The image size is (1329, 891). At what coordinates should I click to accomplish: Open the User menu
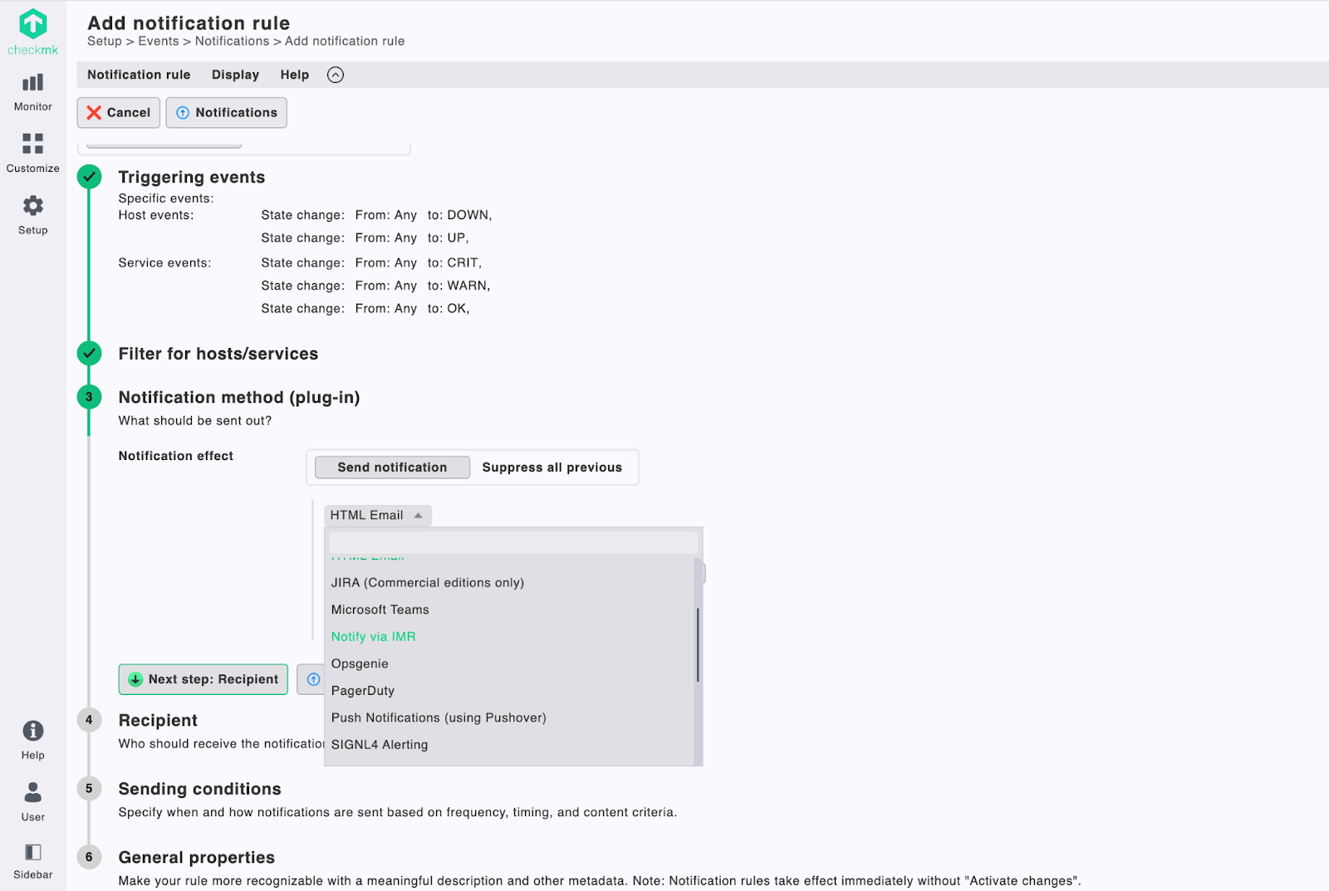32,801
